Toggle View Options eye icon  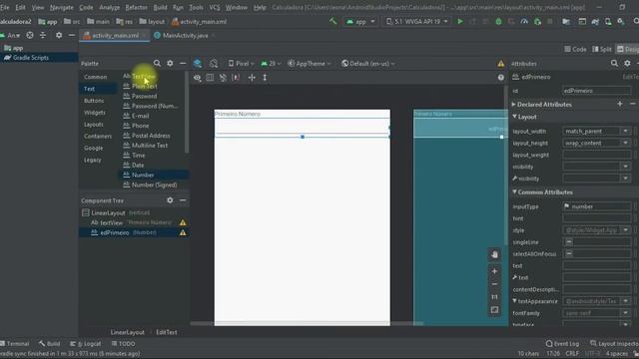click(198, 78)
